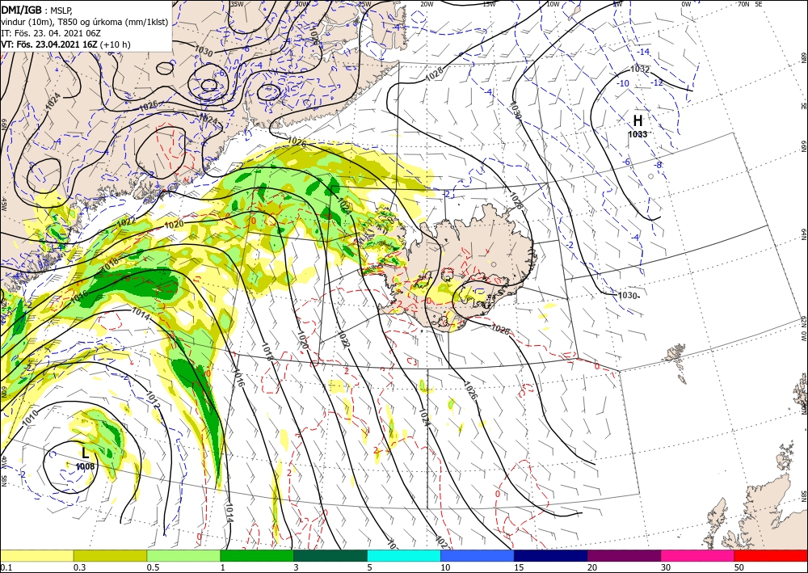Pick the dark green legend swatch at 3
This screenshot has width=808, height=573.
(x=330, y=555)
